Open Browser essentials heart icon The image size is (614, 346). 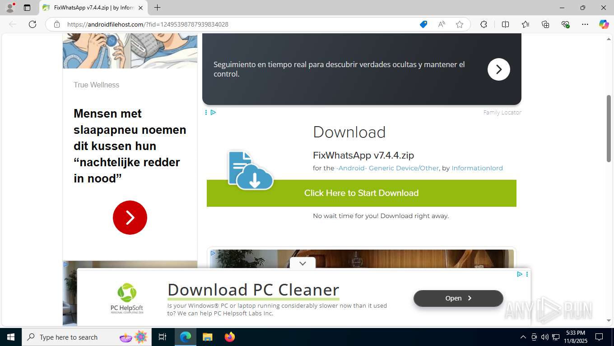pyautogui.click(x=565, y=24)
